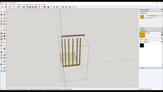163x92 pixels.
Task: Select Circle tool in left toolbar
Action: 2,24
